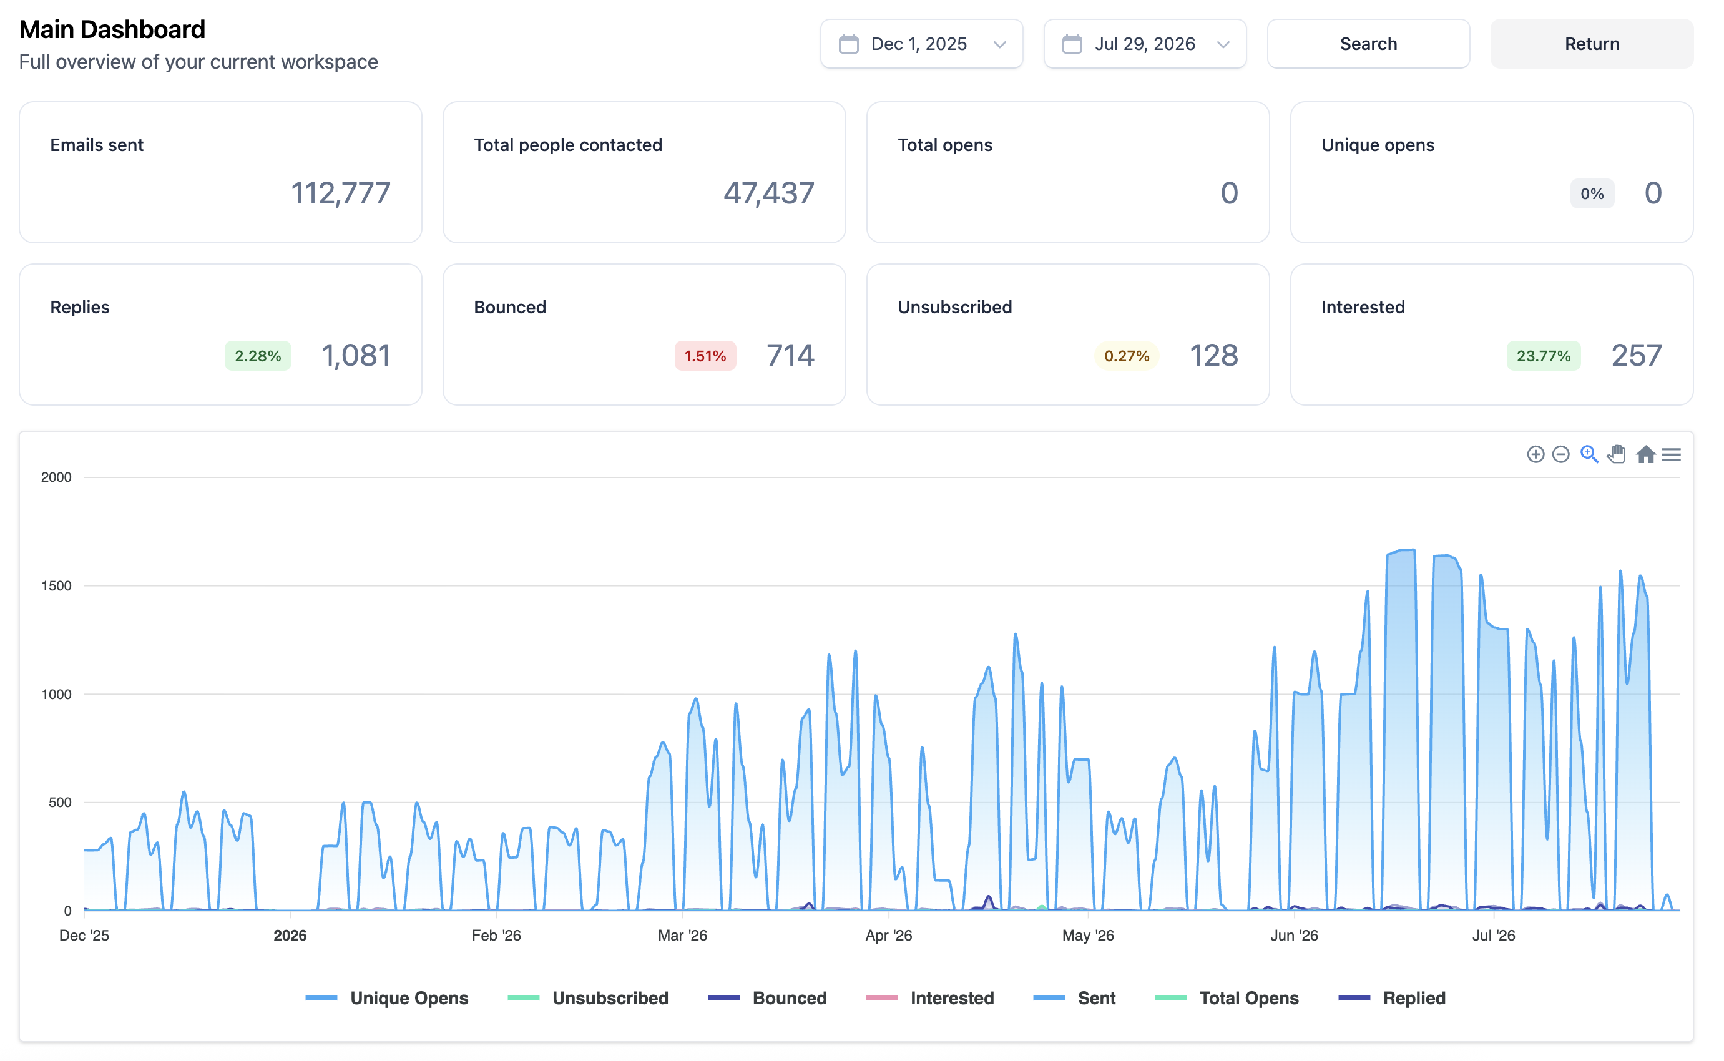Click calendar icon beside Dec 1, 2025
1724x1061 pixels.
849,44
